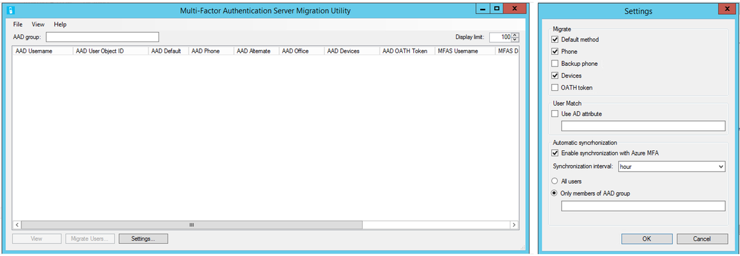Sort by AAD User Object ID column
This screenshot has height=256, width=740.
point(111,51)
